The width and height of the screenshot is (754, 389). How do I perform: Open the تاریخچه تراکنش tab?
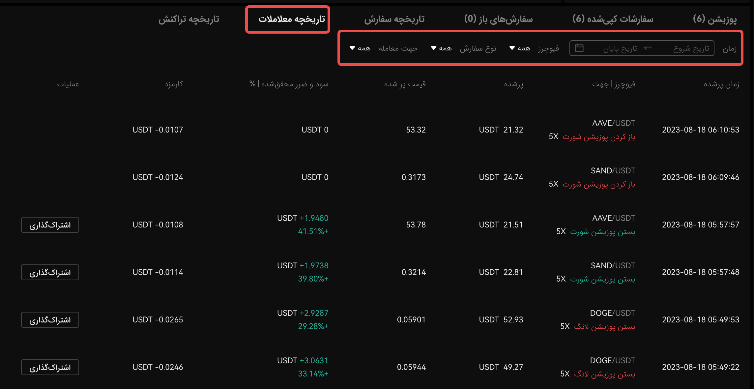189,19
